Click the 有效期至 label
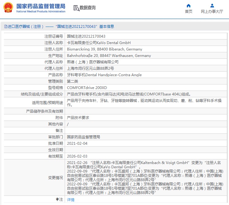 coord(55,156)
